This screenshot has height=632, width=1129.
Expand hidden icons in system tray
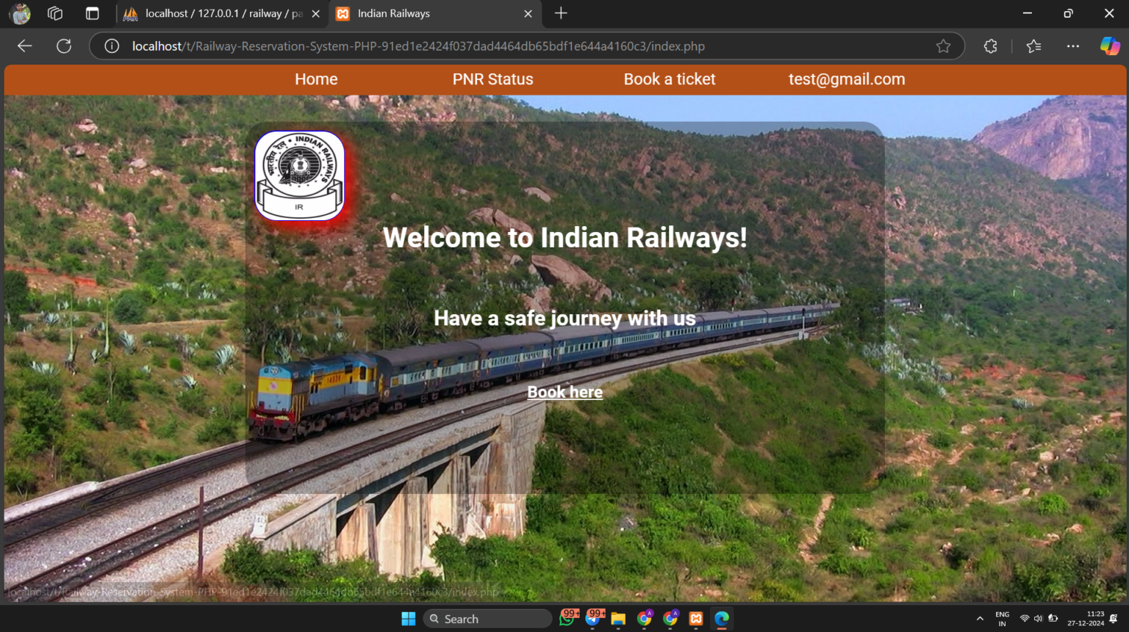click(981, 618)
